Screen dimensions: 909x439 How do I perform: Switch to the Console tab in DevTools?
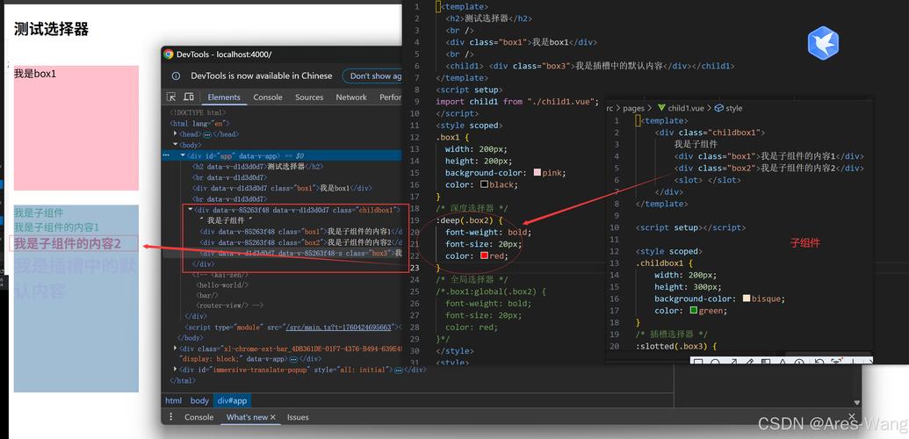(268, 97)
